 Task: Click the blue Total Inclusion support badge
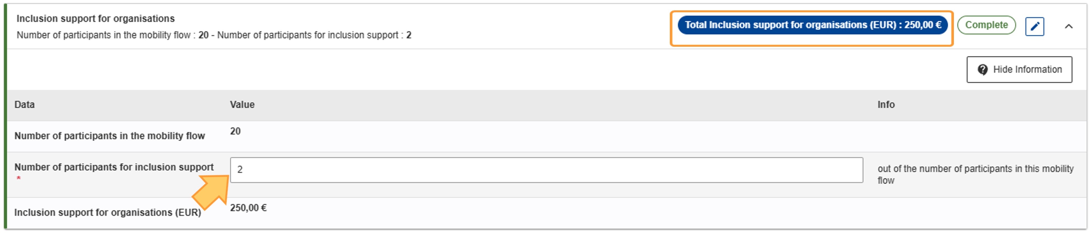pyautogui.click(x=812, y=25)
